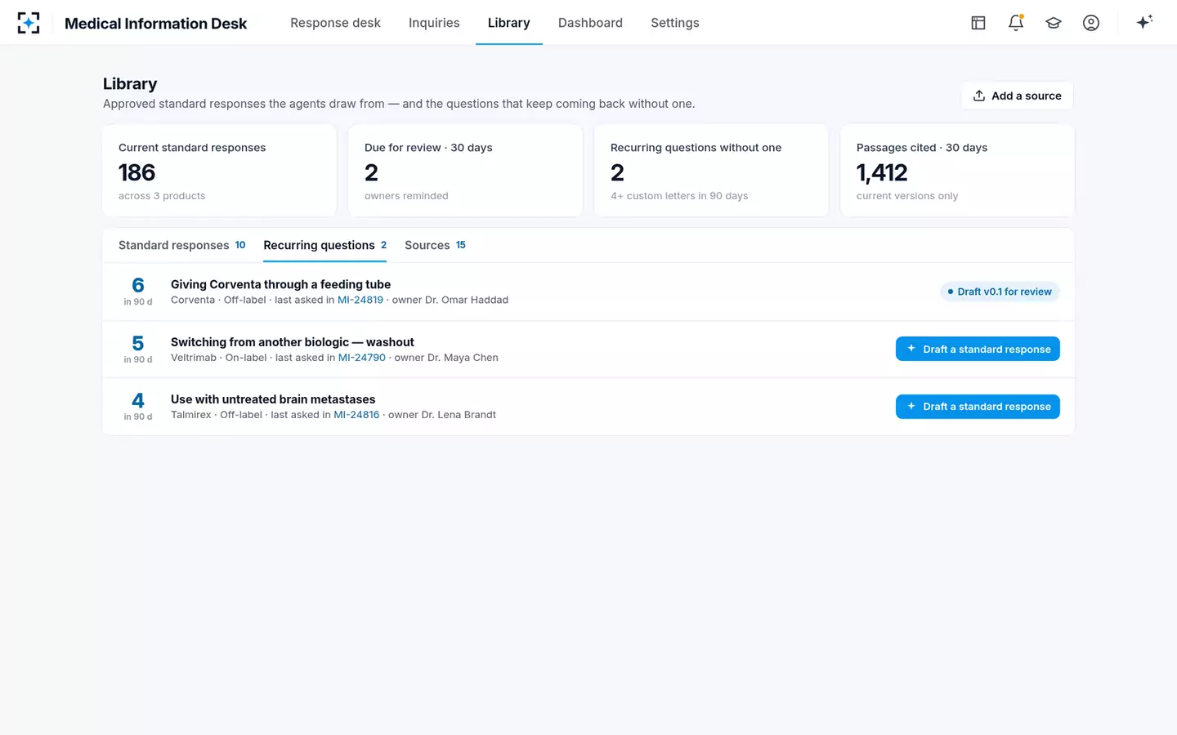The height and width of the screenshot is (735, 1177).
Task: Open inquiry link MI-24816
Action: coord(356,415)
